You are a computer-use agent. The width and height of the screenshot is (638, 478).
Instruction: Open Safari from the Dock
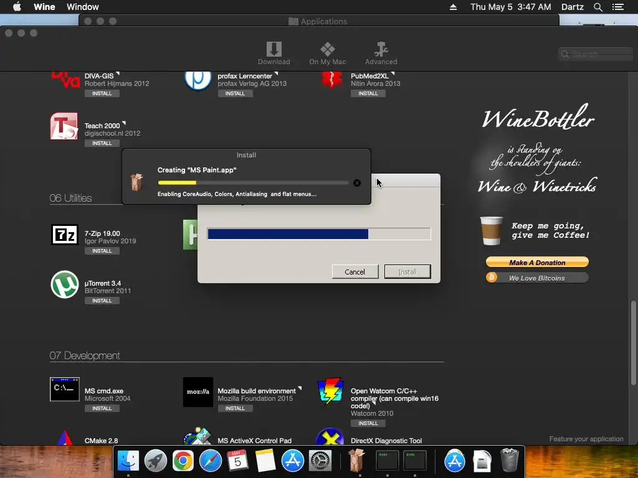pos(211,461)
